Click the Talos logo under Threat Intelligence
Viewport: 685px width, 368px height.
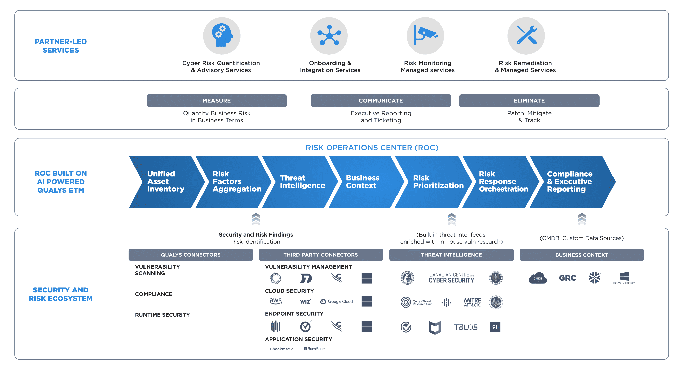[466, 327]
